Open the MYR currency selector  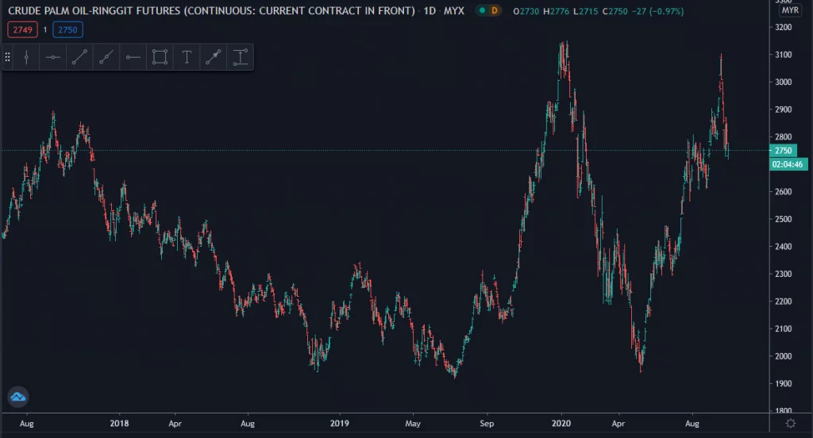click(x=790, y=10)
